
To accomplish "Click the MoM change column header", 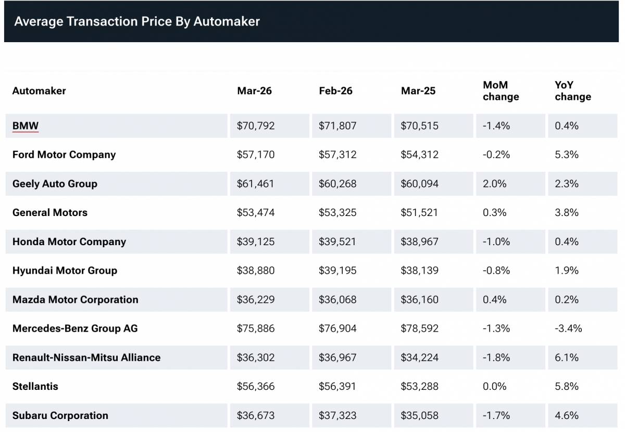I will [501, 91].
